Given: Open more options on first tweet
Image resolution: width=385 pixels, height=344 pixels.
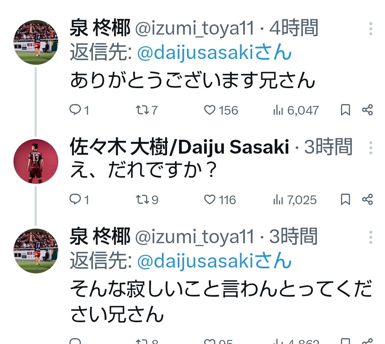Looking at the screenshot, I should click(x=370, y=29).
